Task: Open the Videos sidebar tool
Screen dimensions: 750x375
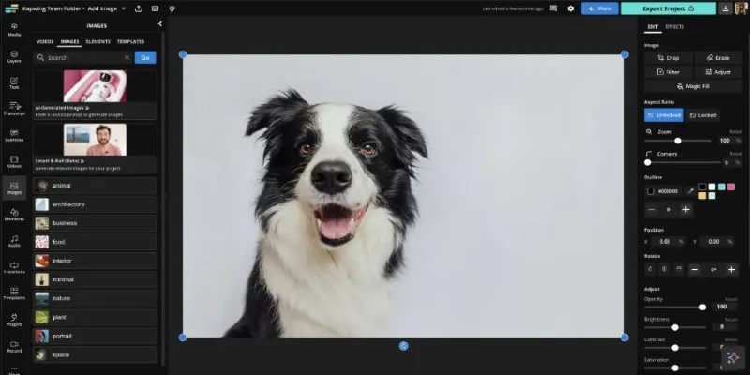Action: (14, 161)
